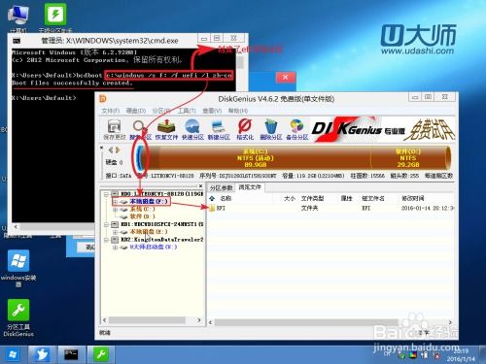Expand the U大师 boot disk node
The height and width of the screenshot is (364, 486).
pos(115,248)
